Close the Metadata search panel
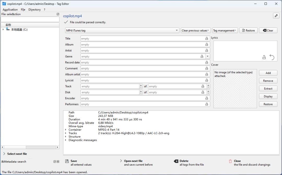The image size is (282, 175). click(58, 162)
